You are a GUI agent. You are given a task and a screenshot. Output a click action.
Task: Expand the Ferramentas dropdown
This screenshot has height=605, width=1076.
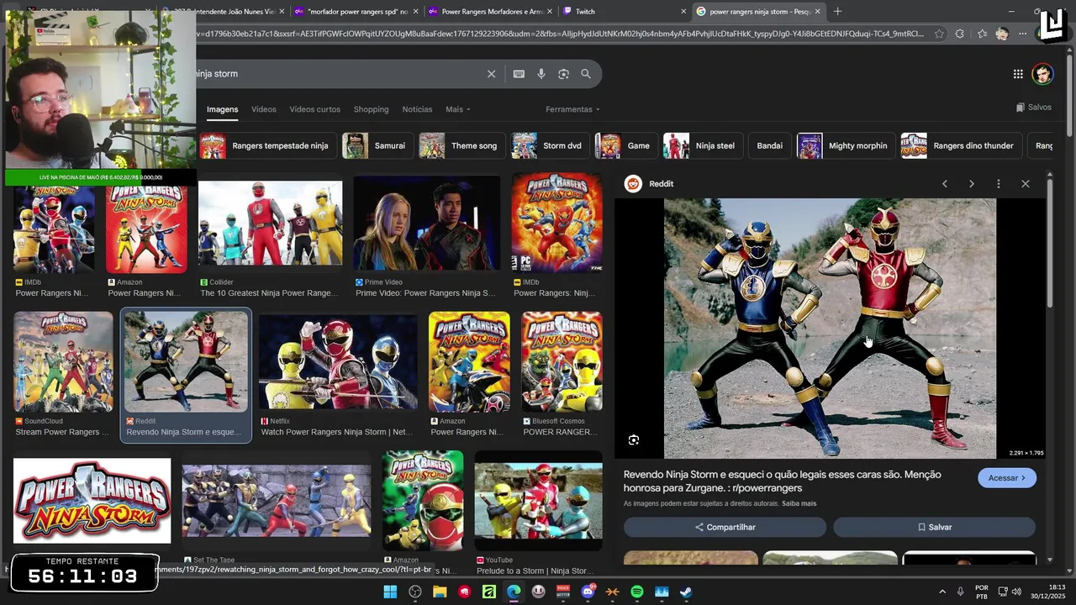[573, 109]
